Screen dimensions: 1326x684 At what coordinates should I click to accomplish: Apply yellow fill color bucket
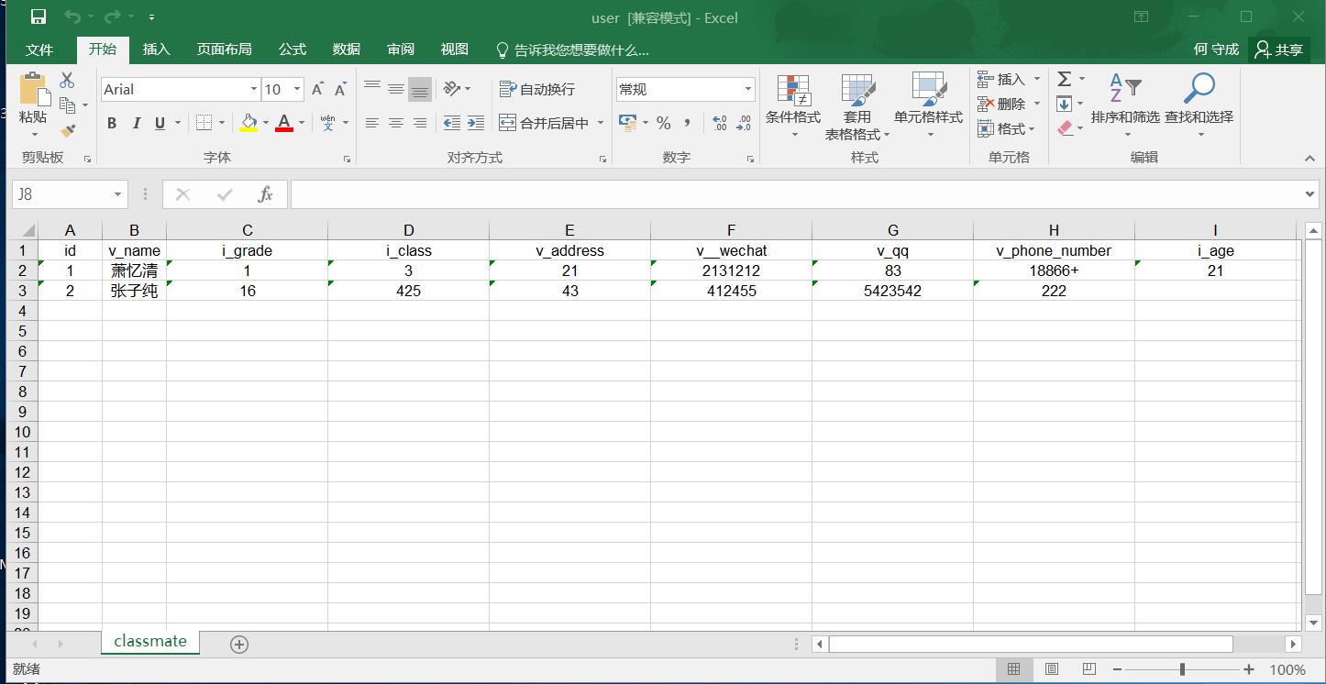(249, 123)
